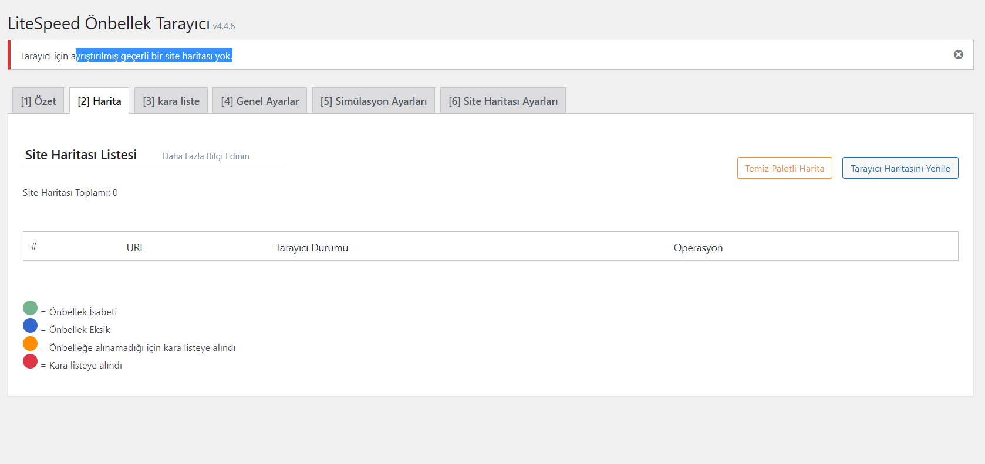This screenshot has width=985, height=464.
Task: Open the Daha Fazla Bilgi Edinin link
Action: (206, 156)
